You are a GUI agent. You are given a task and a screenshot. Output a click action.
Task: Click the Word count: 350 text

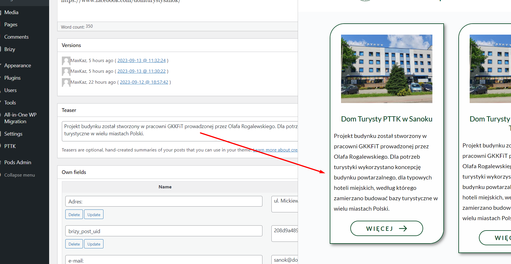[x=77, y=27]
